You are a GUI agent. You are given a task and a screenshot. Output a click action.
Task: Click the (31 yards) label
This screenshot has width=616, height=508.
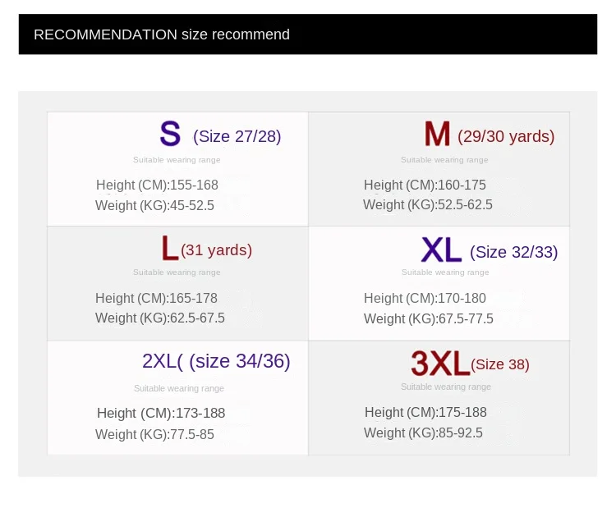(216, 249)
